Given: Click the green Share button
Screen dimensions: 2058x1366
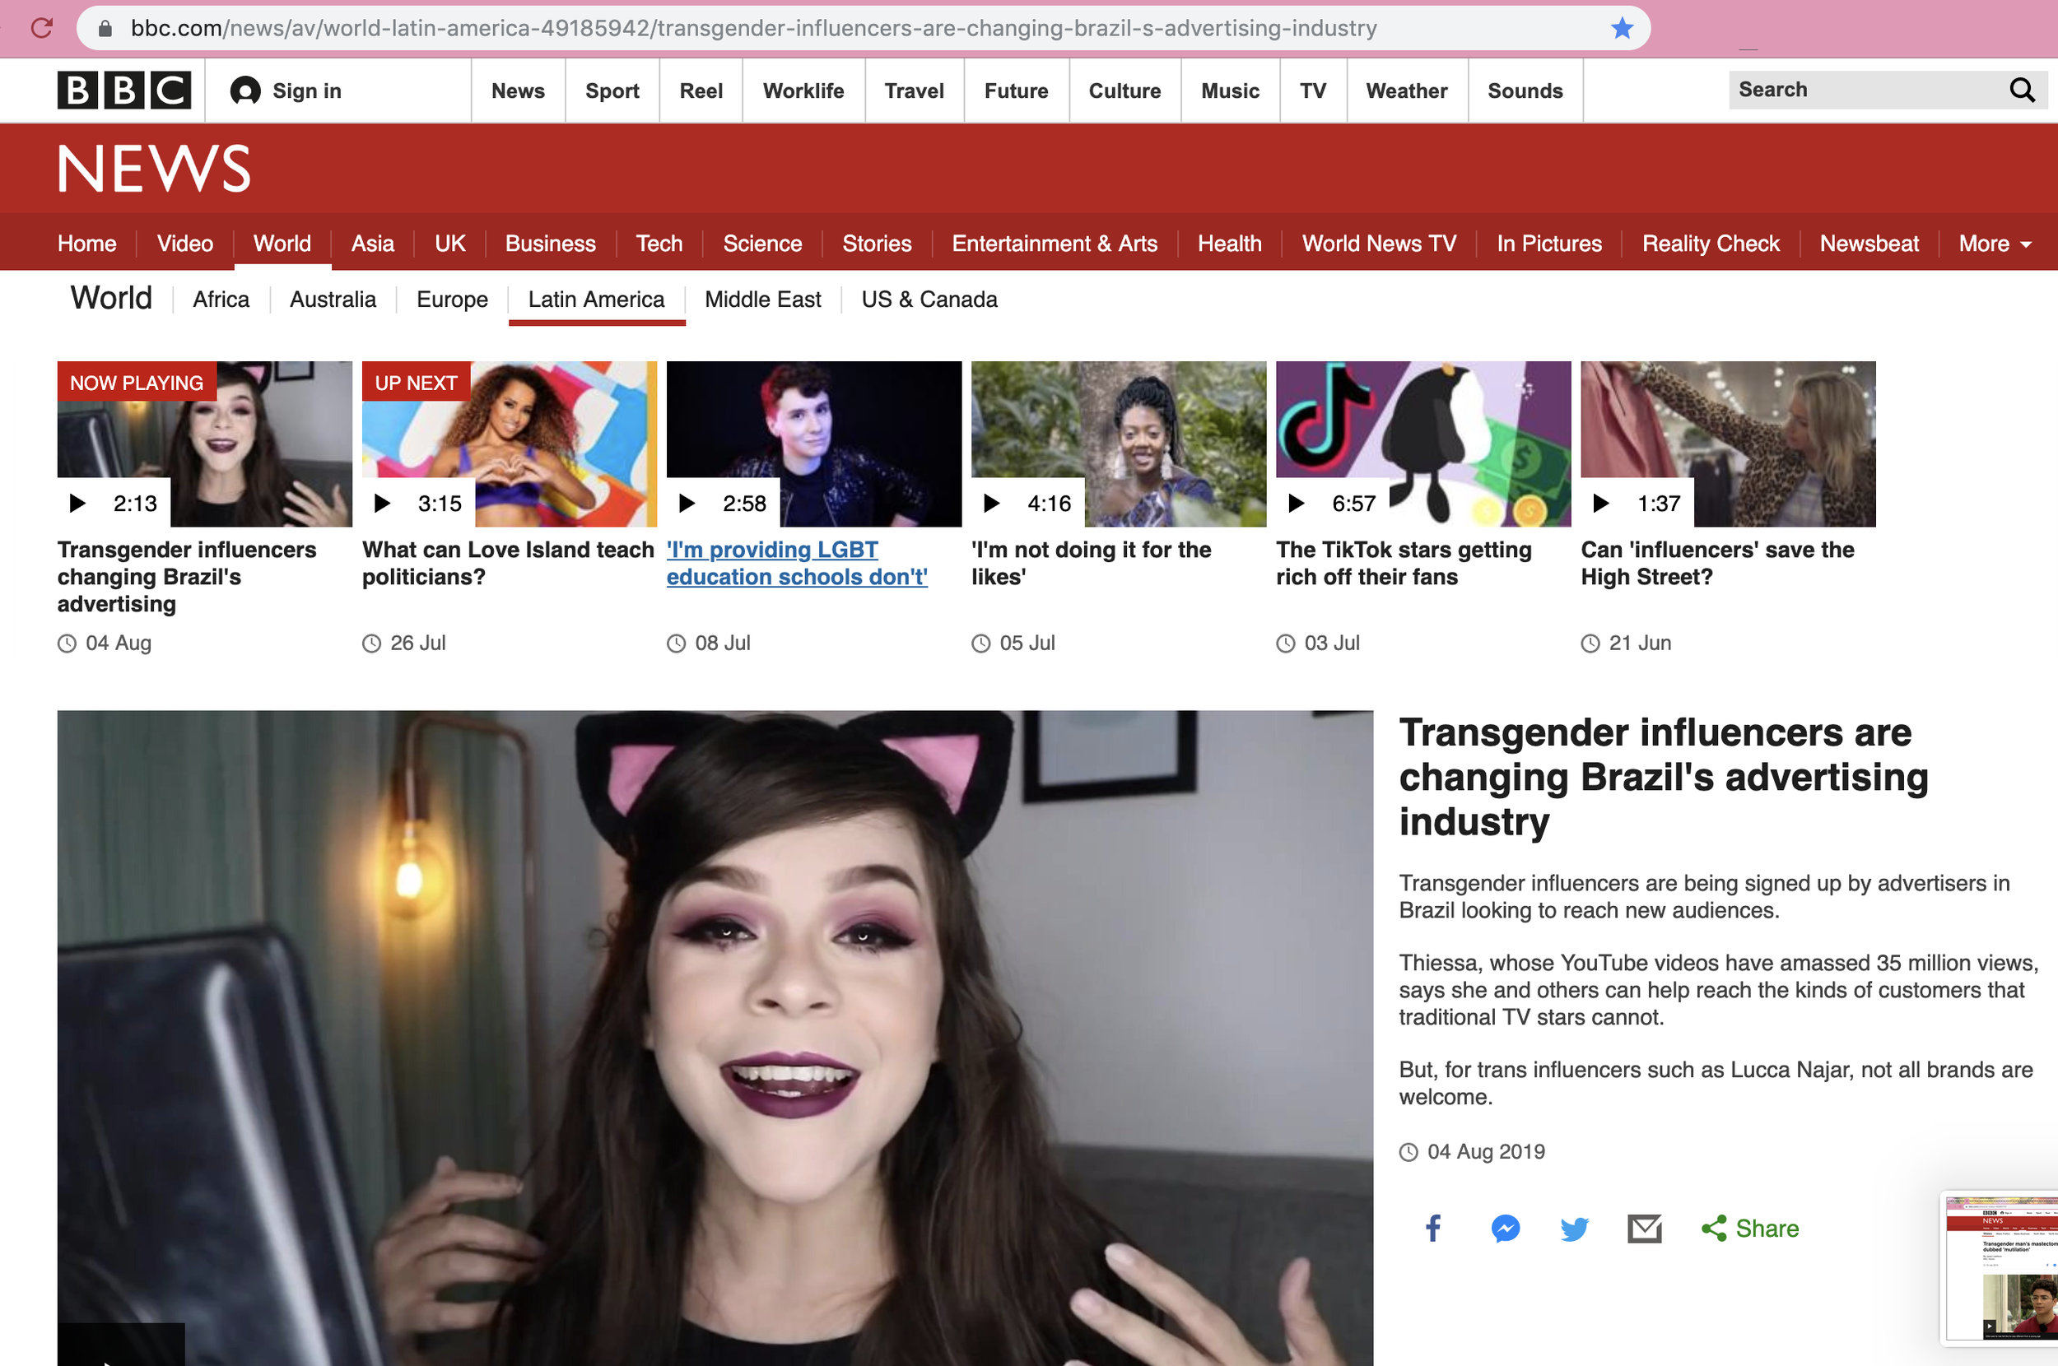Looking at the screenshot, I should pyautogui.click(x=1749, y=1229).
